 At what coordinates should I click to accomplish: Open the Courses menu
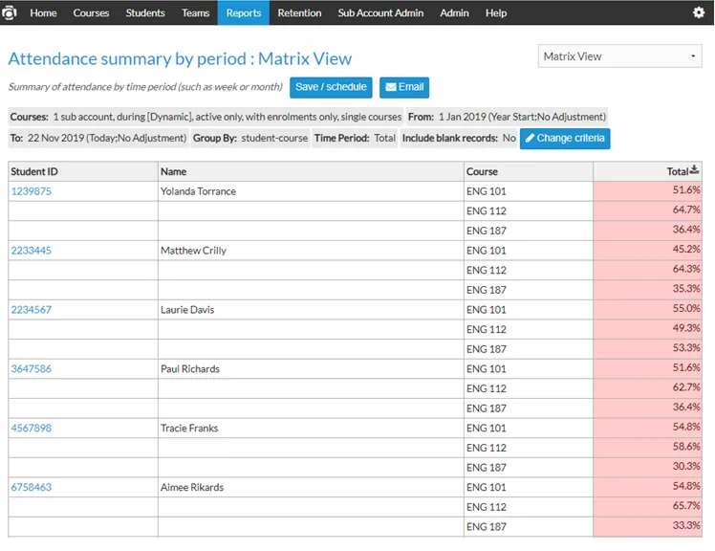click(x=91, y=12)
